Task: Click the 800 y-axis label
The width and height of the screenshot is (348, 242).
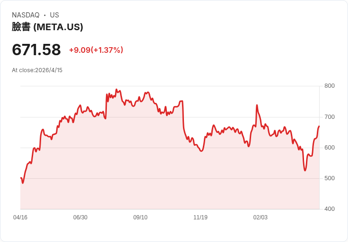Action: click(330, 86)
